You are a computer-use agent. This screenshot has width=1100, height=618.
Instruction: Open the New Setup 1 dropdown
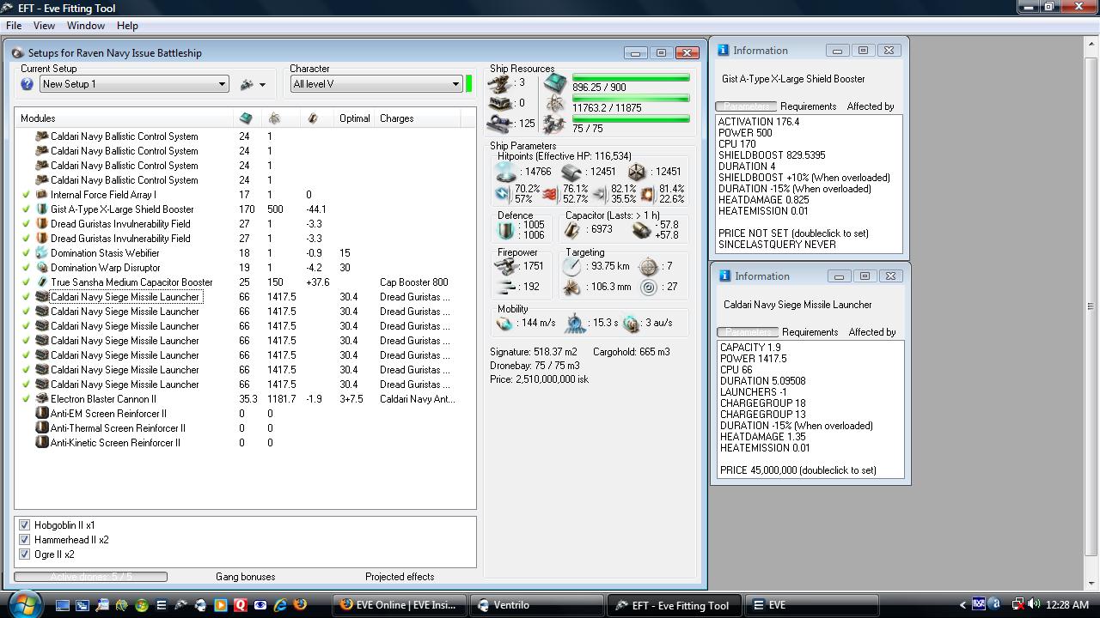tap(222, 84)
